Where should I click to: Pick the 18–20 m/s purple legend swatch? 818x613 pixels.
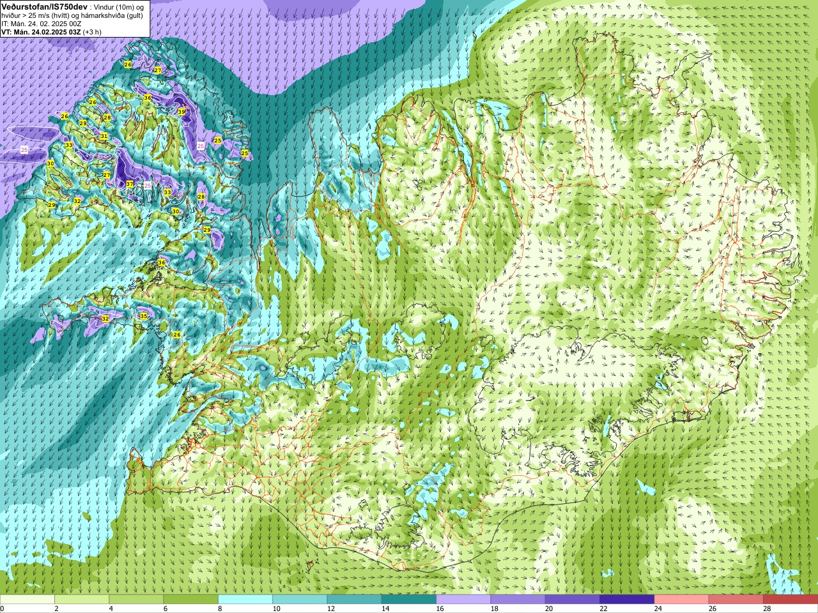[x=518, y=600]
